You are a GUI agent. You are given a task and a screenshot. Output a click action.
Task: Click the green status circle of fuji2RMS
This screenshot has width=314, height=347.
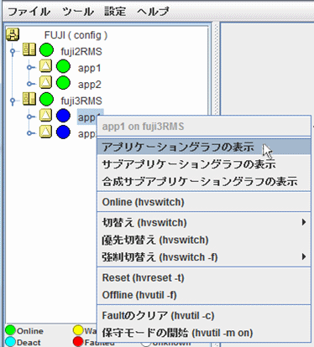click(46, 50)
